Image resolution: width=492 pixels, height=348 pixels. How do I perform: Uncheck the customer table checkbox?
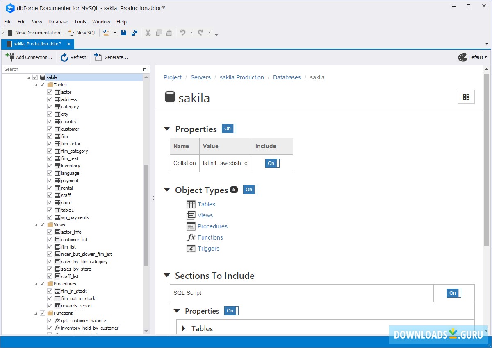pos(50,129)
